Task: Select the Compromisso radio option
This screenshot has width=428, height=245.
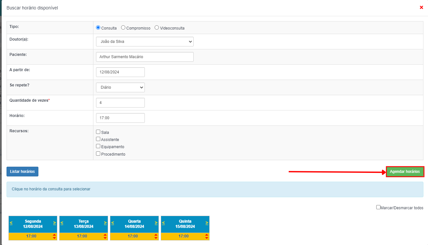Action: (x=123, y=28)
